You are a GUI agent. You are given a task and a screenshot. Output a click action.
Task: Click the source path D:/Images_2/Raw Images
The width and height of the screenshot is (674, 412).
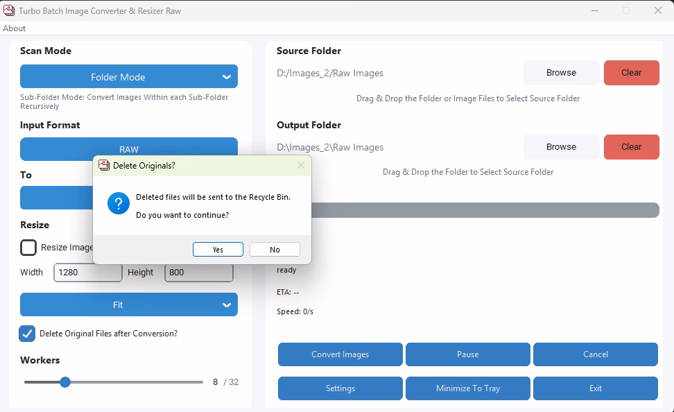tap(329, 73)
